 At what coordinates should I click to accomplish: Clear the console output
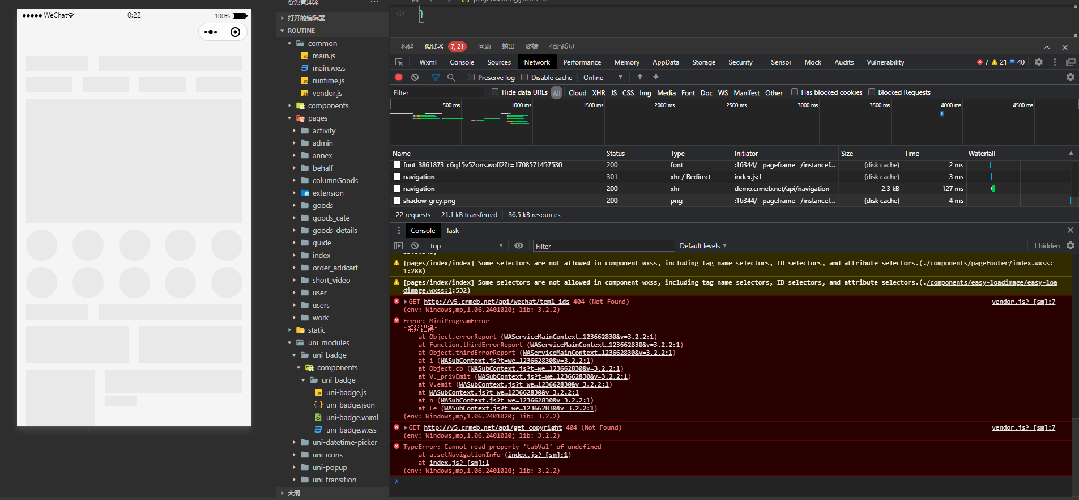pos(415,246)
